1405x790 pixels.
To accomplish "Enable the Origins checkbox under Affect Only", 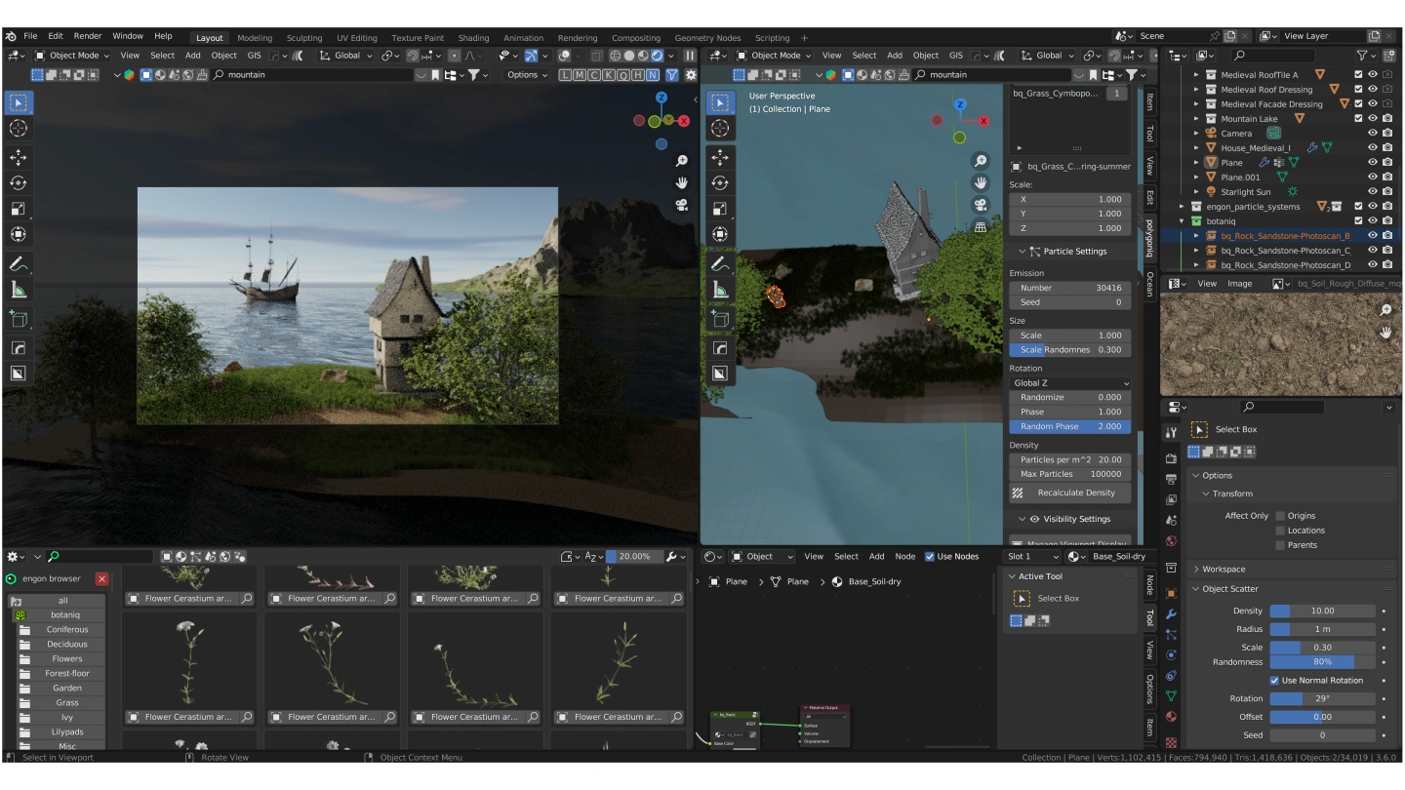I will point(1280,516).
